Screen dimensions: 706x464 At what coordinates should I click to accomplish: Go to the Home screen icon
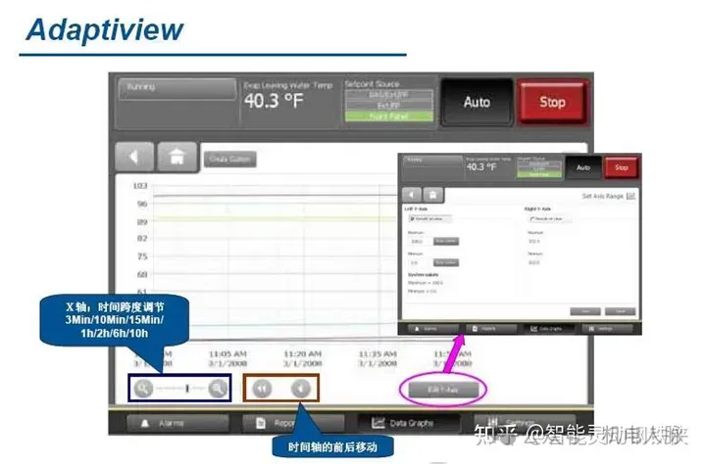point(176,157)
